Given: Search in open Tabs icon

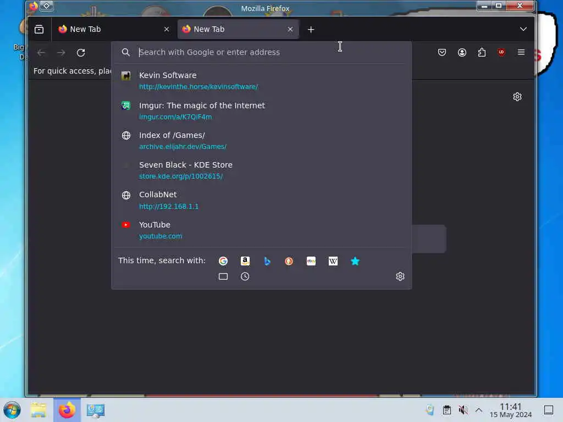Looking at the screenshot, I should click(x=223, y=276).
